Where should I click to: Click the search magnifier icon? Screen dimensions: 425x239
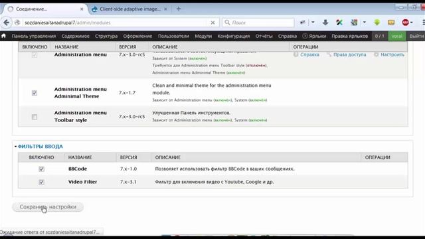tap(227, 23)
